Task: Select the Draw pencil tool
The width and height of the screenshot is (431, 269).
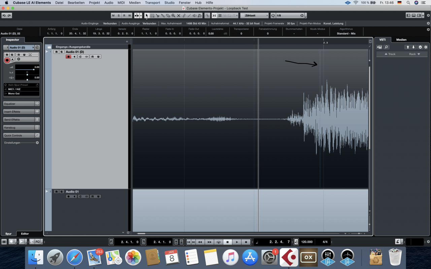Action: (x=184, y=15)
